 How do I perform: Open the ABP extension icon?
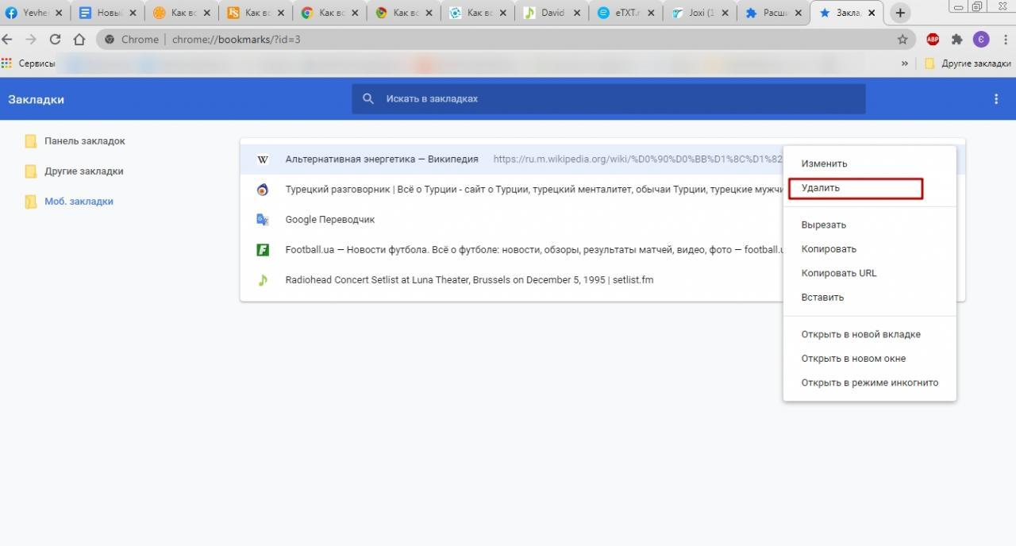point(933,40)
